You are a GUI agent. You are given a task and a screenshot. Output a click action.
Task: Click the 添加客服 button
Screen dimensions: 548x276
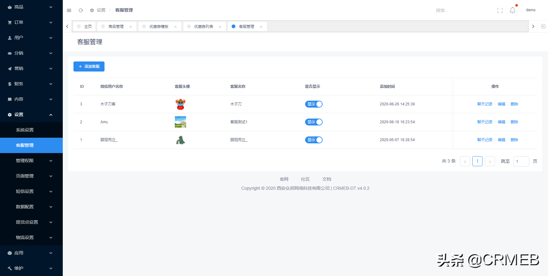pyautogui.click(x=89, y=66)
